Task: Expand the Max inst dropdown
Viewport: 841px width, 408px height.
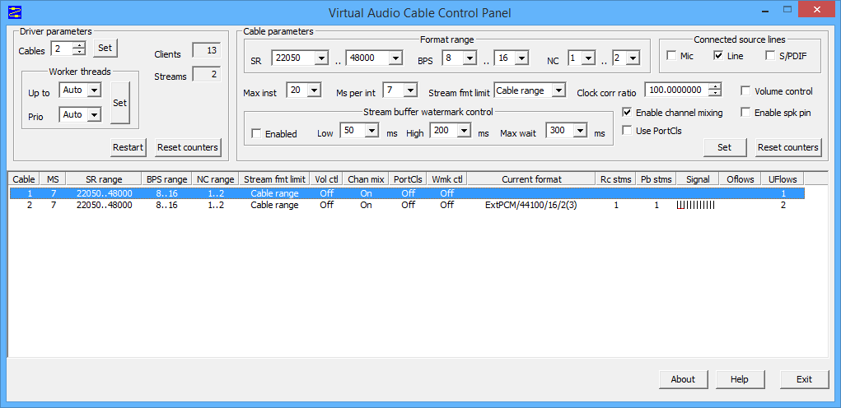Action: tap(315, 90)
